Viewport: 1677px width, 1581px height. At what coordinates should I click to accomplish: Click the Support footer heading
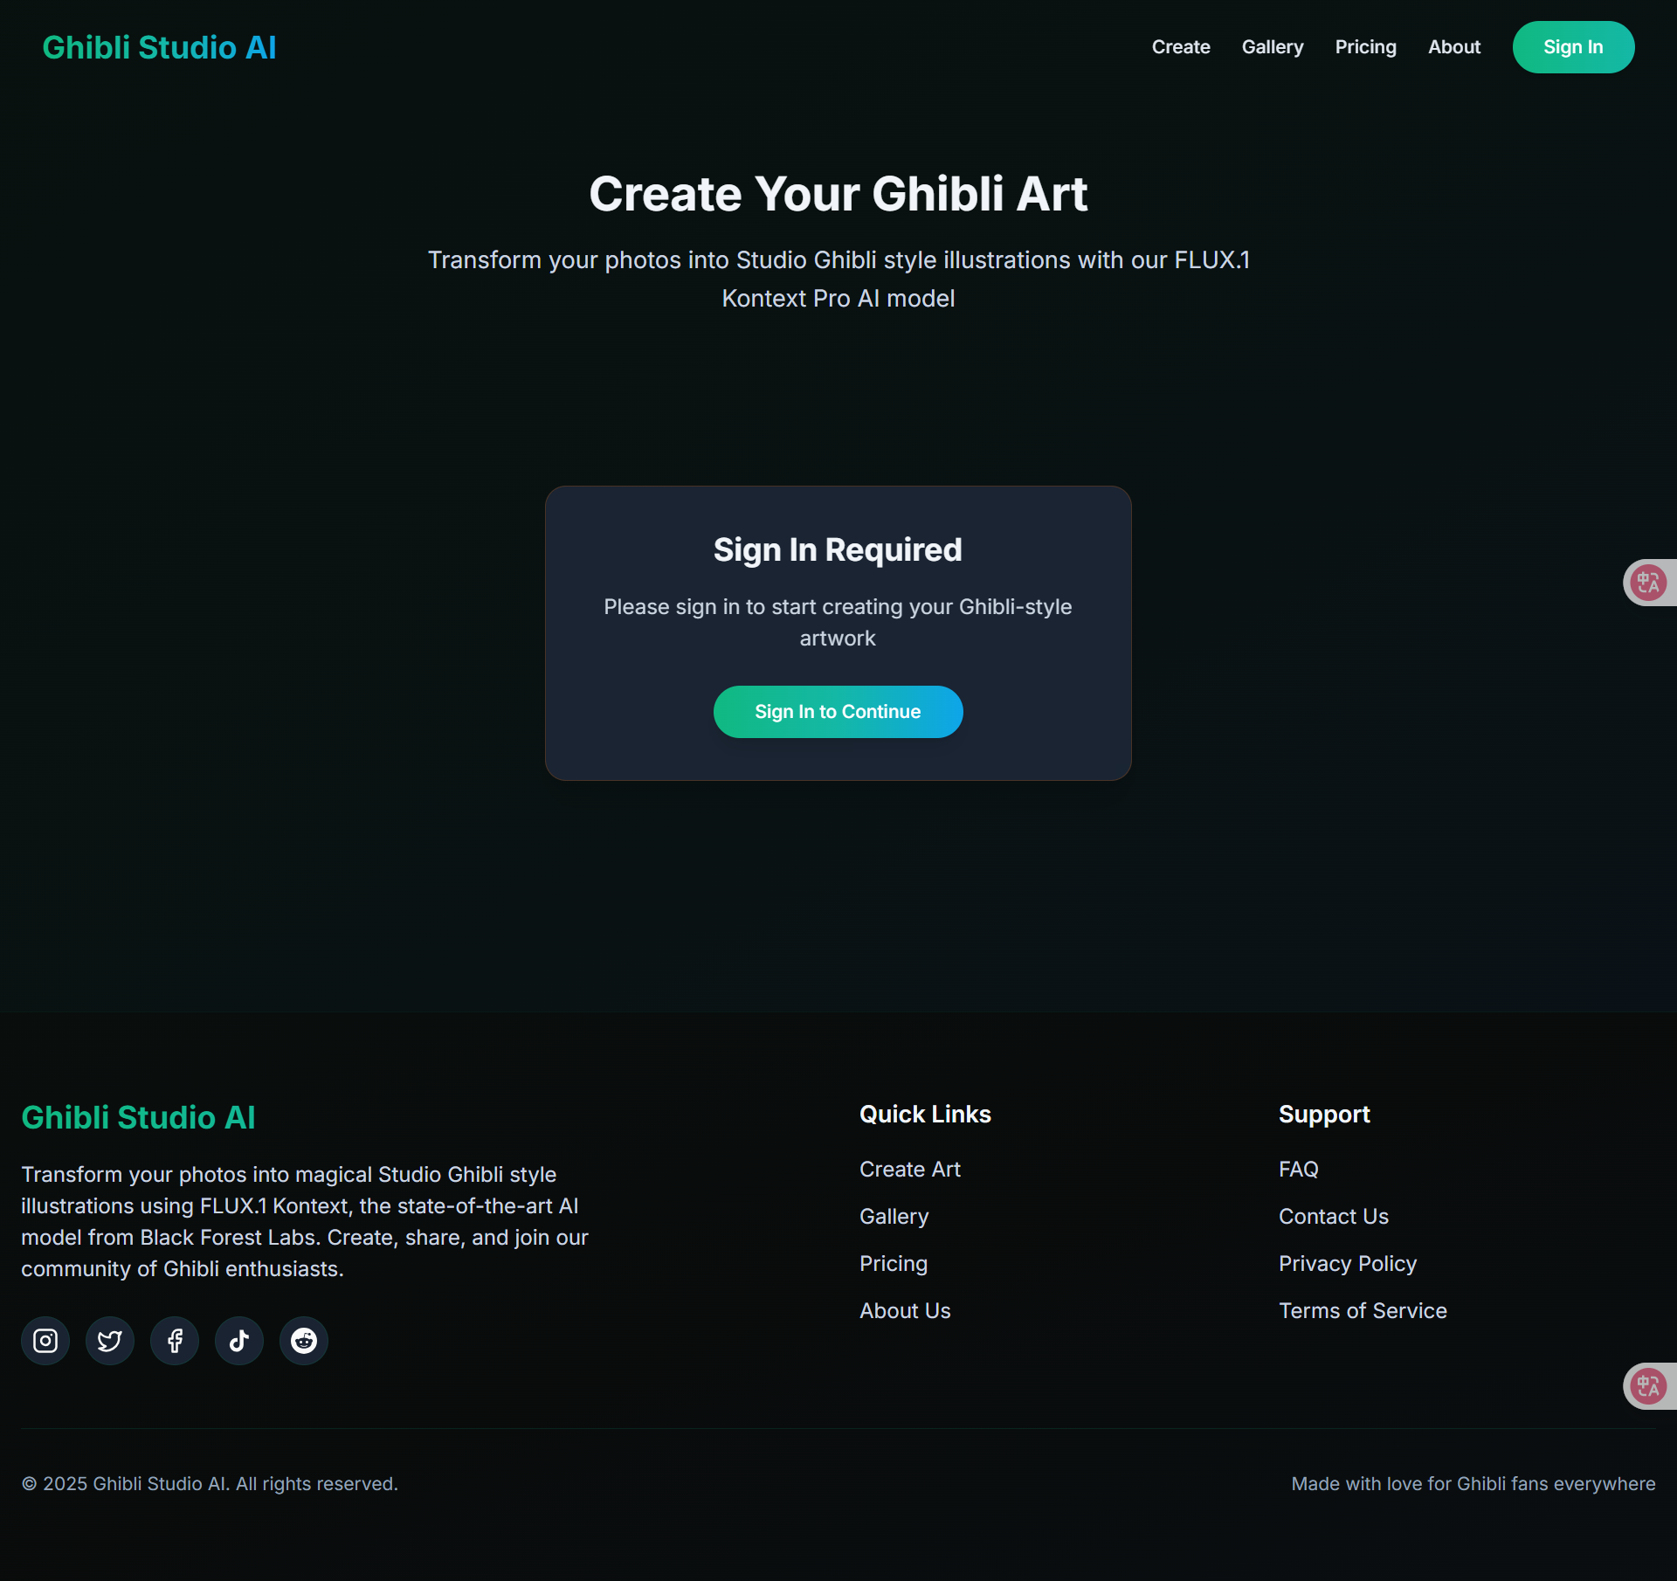(x=1324, y=1114)
